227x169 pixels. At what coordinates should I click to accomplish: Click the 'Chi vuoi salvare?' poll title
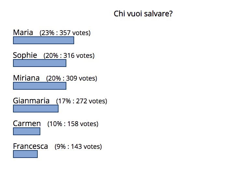tap(143, 14)
